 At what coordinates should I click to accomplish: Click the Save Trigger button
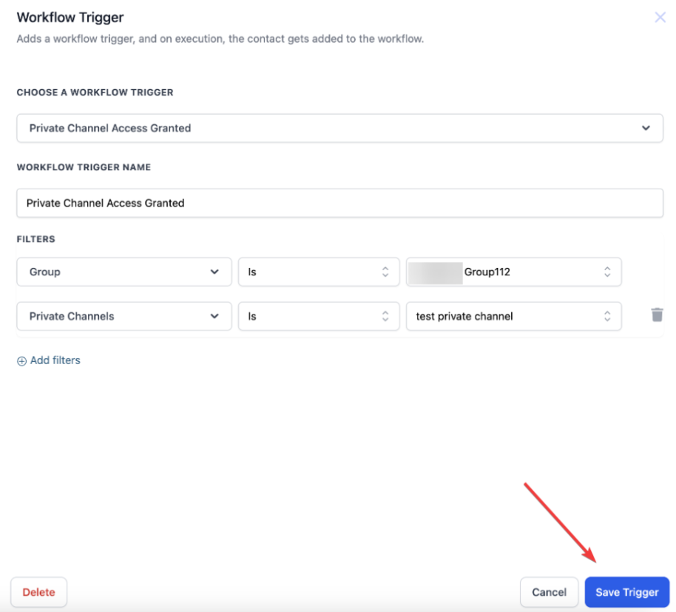[626, 592]
